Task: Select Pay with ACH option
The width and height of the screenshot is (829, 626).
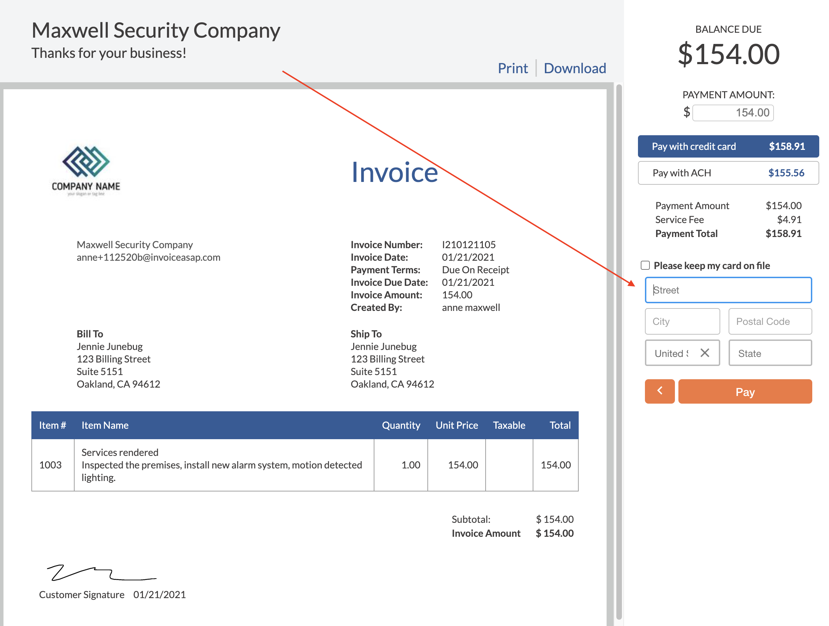Action: pyautogui.click(x=728, y=173)
